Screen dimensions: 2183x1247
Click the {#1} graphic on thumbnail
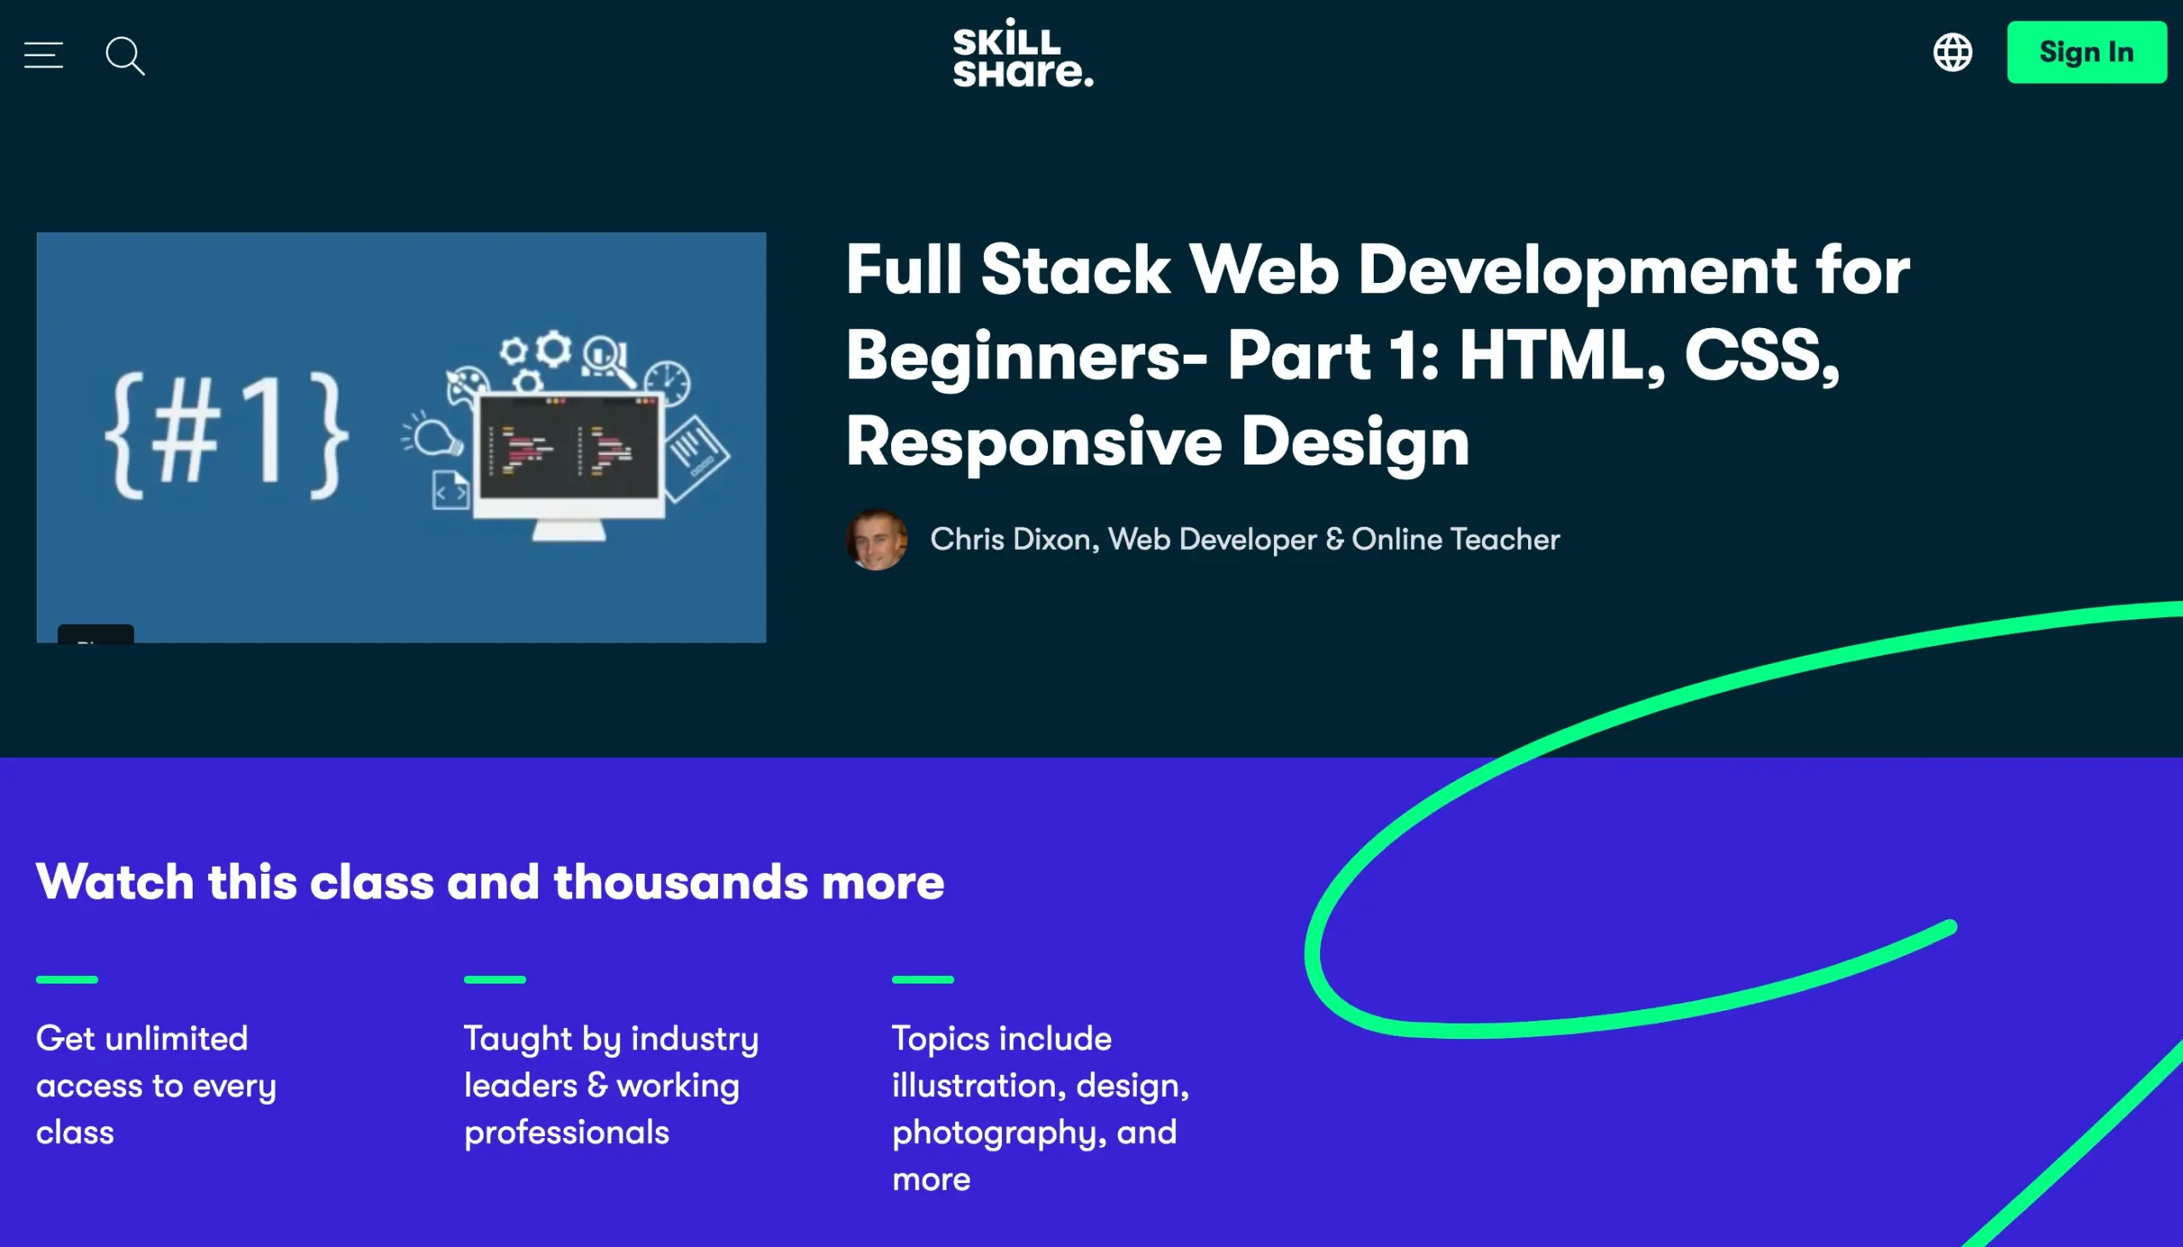coord(227,436)
